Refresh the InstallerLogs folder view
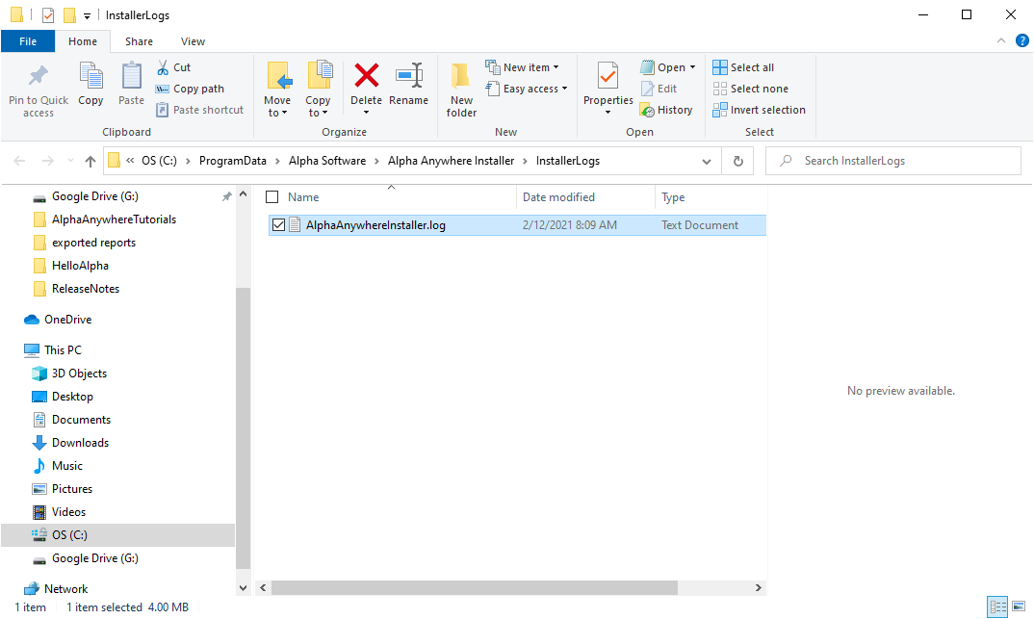The width and height of the screenshot is (1034, 619). [737, 161]
